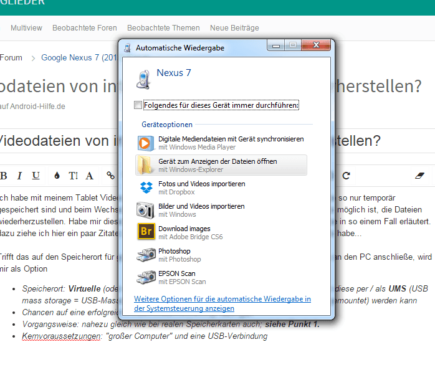Click the Photoshop scanner icon

(x=146, y=255)
